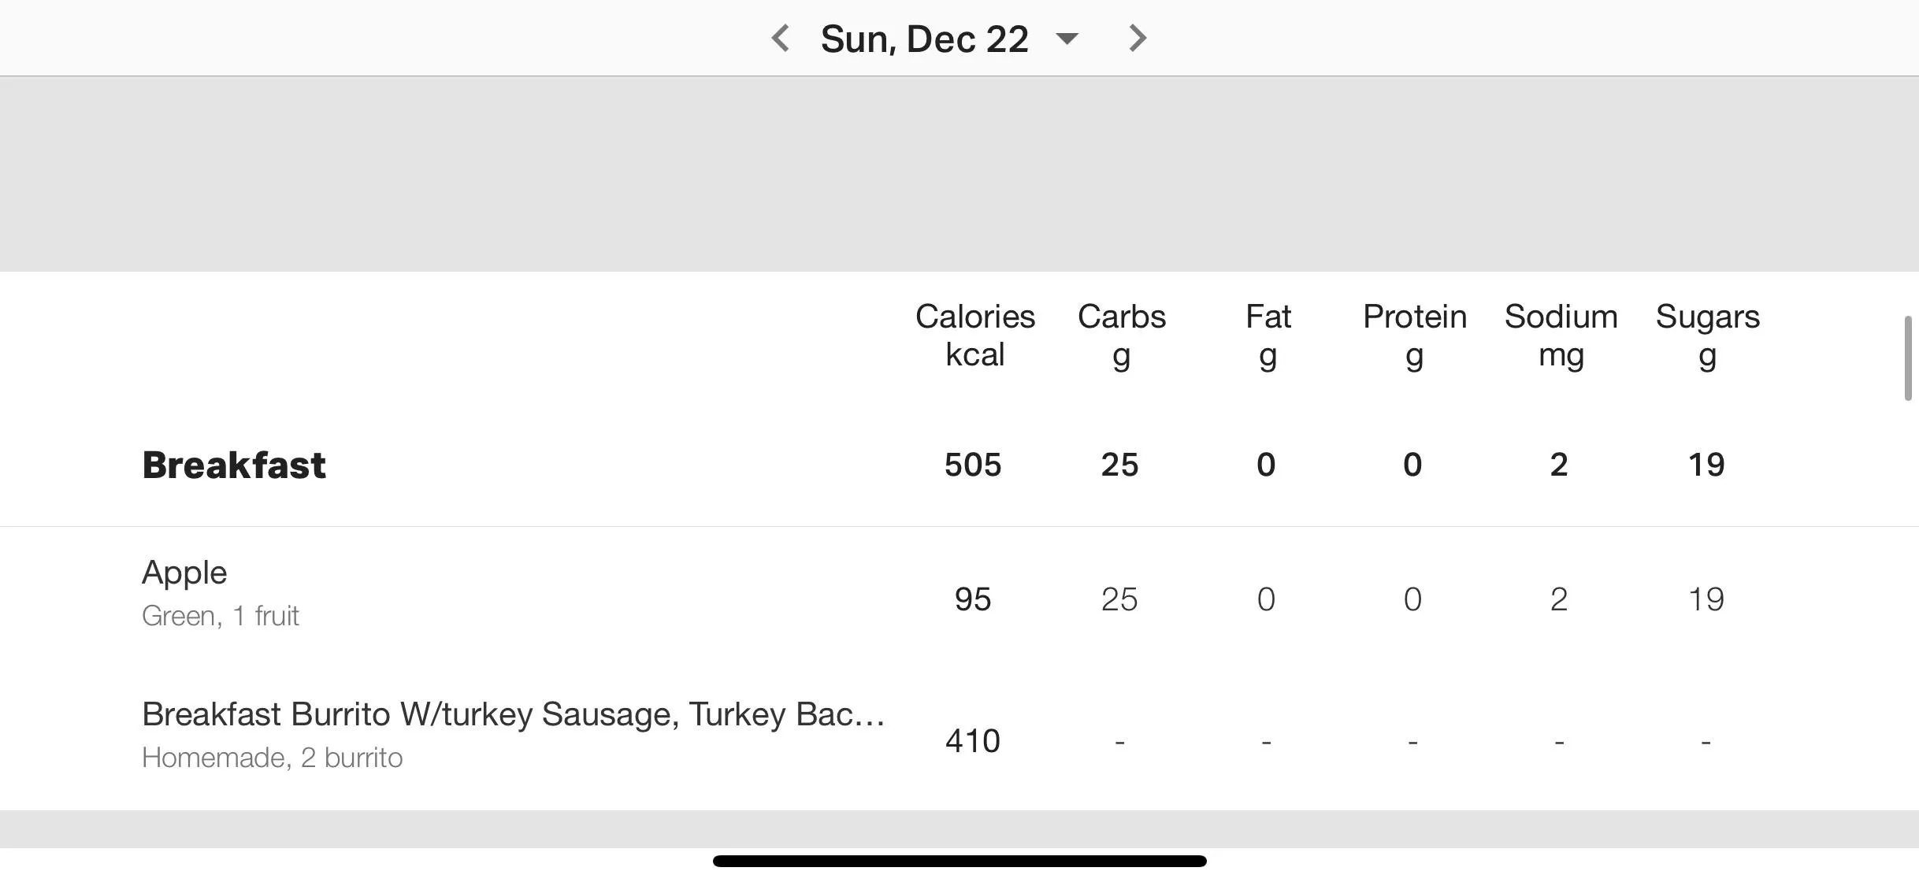Image resolution: width=1919 pixels, height=886 pixels.
Task: Select the burrito calories value 410
Action: (973, 741)
